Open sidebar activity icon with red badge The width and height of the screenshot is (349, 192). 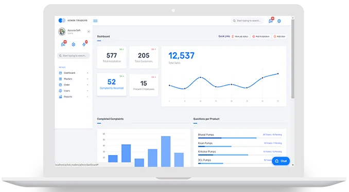84,44
